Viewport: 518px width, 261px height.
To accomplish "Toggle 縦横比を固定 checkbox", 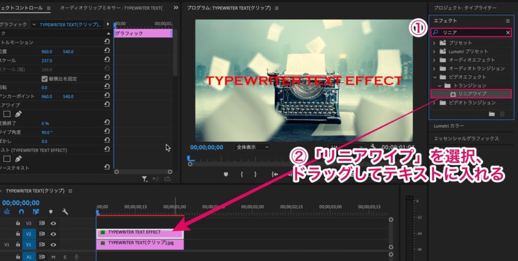I will click(45, 79).
